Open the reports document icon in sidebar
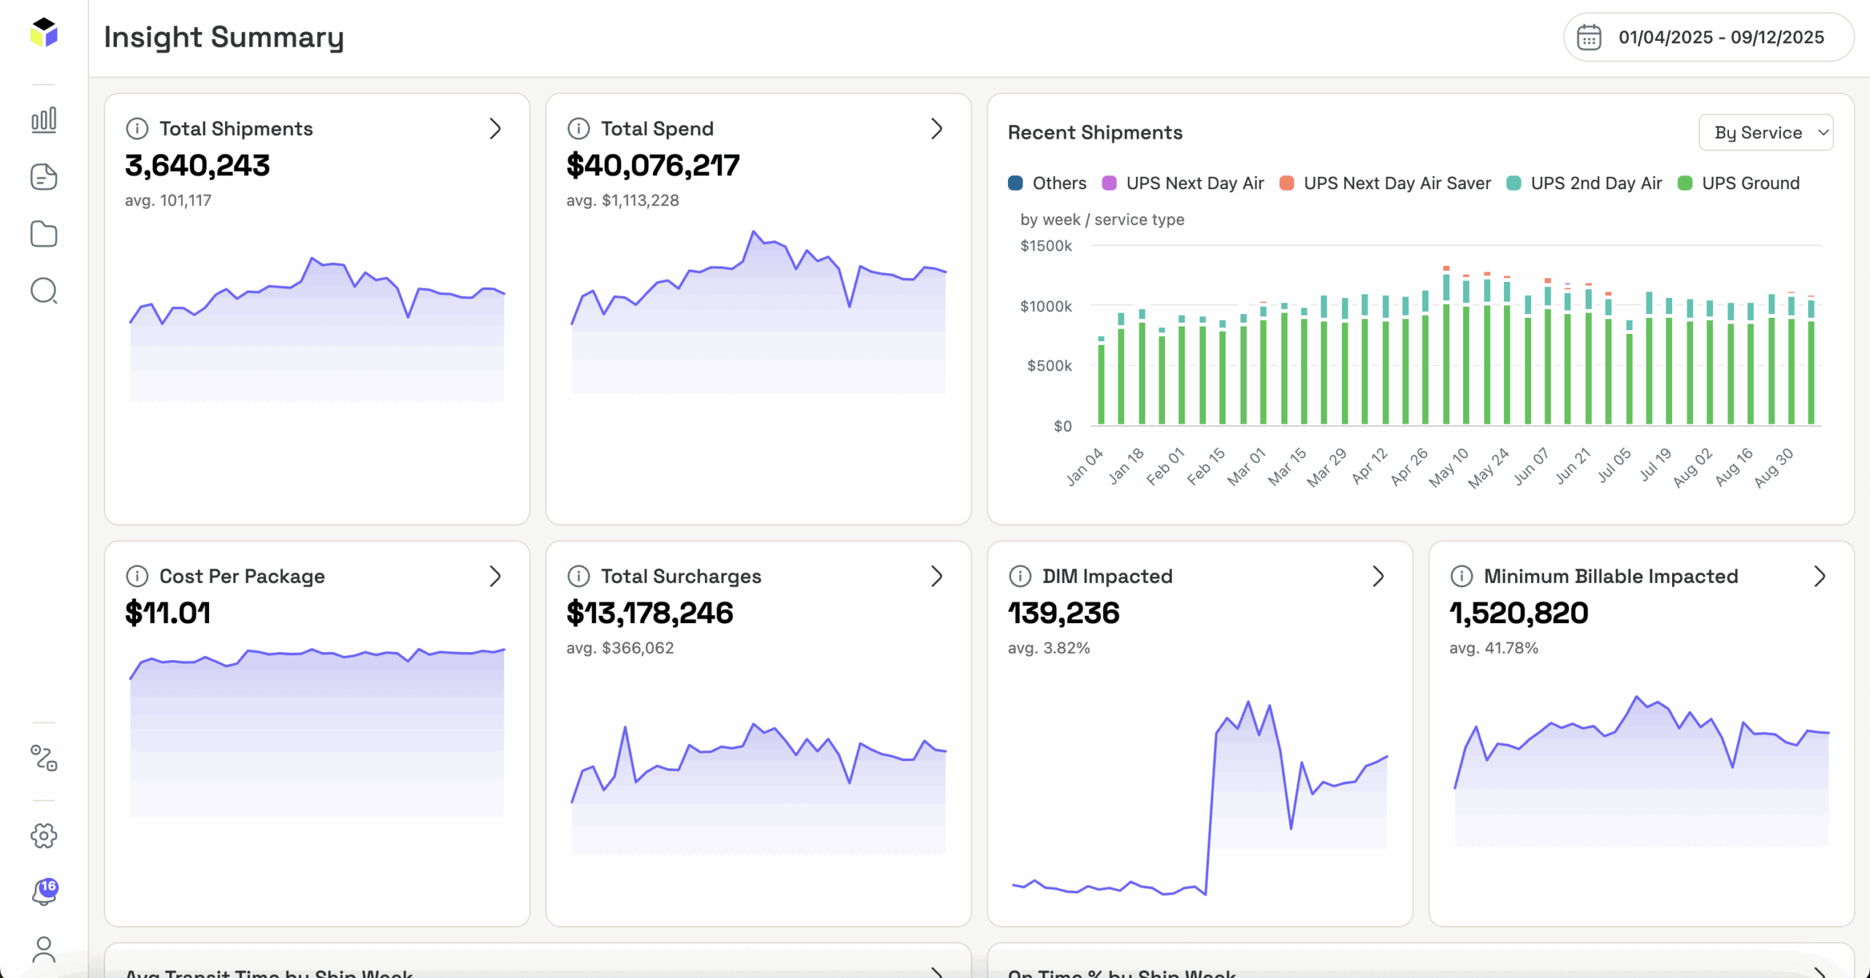 (x=44, y=176)
